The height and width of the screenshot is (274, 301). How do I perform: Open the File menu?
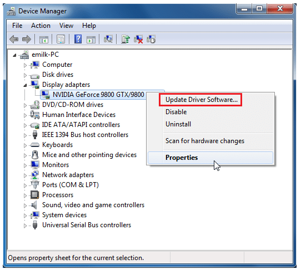coord(17,26)
